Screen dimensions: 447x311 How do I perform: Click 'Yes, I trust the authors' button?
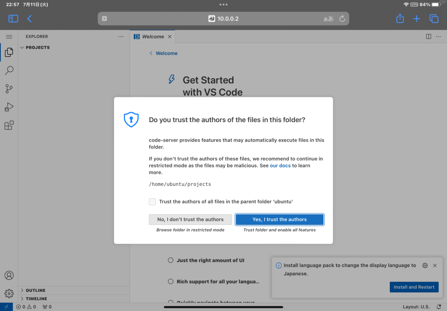[x=280, y=219]
